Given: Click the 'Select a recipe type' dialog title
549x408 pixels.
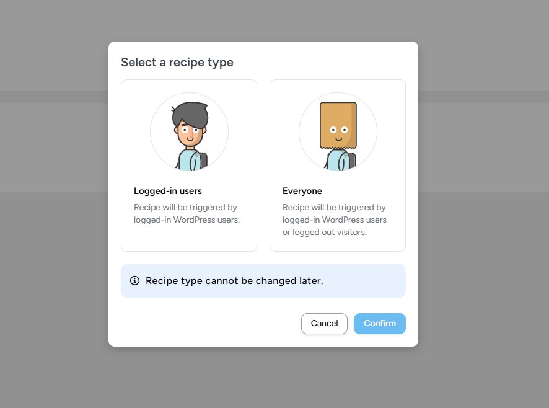Looking at the screenshot, I should [177, 63].
